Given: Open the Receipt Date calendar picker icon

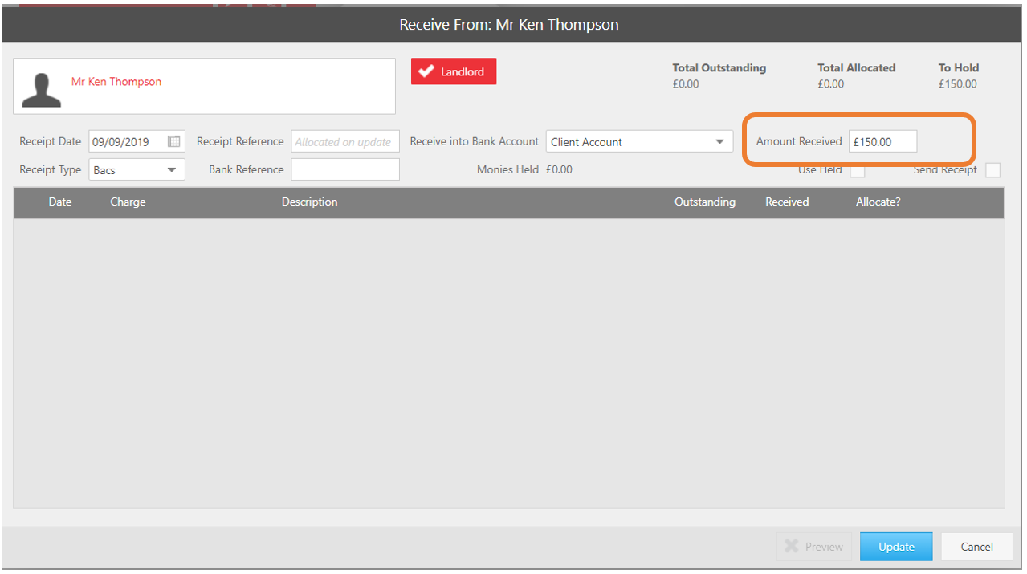Looking at the screenshot, I should point(173,142).
